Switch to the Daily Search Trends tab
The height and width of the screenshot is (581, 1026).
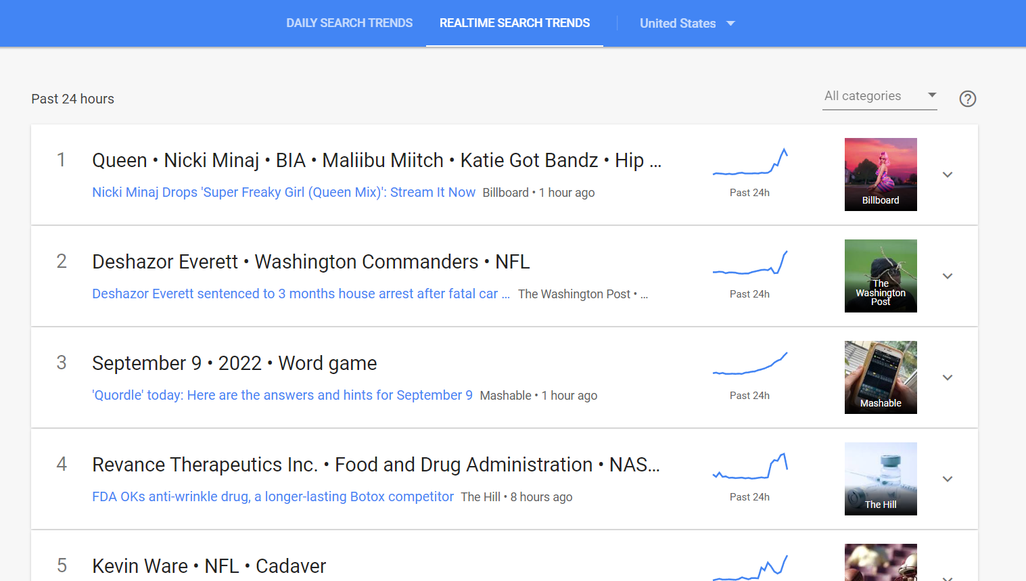pos(349,22)
